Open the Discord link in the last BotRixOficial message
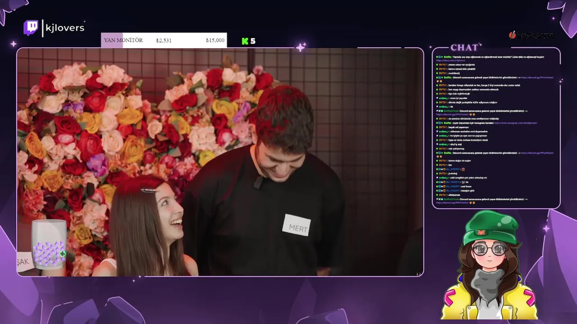The image size is (577, 324). point(452,203)
